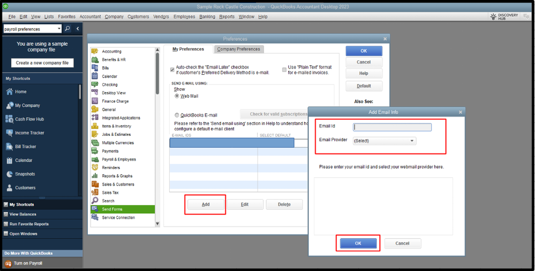Collapse the left sidebar with arrow icon
Screen dimensions: 535x271
pyautogui.click(x=78, y=29)
